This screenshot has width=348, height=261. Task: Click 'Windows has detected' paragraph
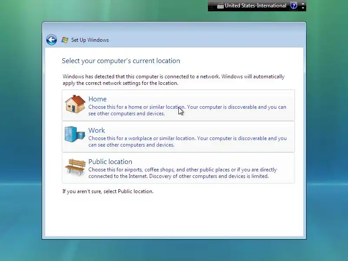(x=174, y=80)
